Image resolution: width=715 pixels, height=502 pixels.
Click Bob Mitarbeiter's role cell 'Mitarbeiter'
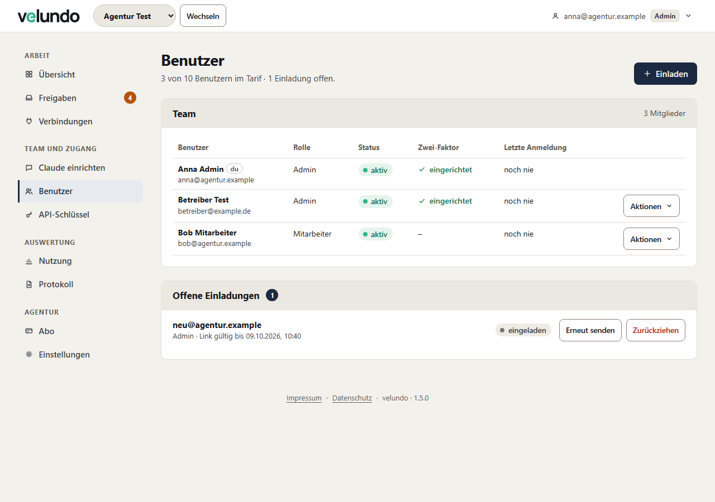point(312,234)
